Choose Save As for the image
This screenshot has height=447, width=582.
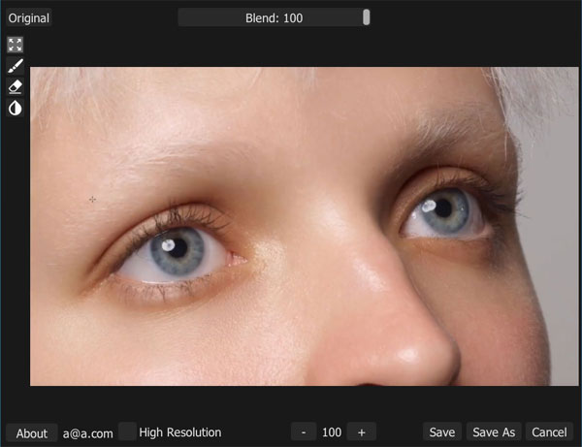coord(494,432)
